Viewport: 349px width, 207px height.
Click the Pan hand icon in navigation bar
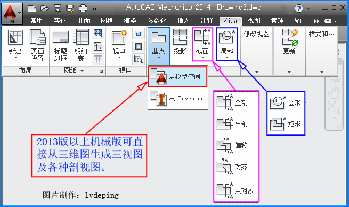(x=334, y=92)
